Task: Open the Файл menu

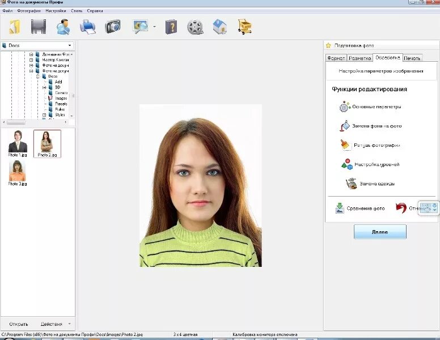Action: coord(7,11)
